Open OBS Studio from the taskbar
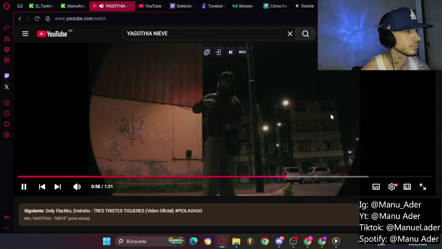This screenshot has height=249, width=442. (293, 241)
